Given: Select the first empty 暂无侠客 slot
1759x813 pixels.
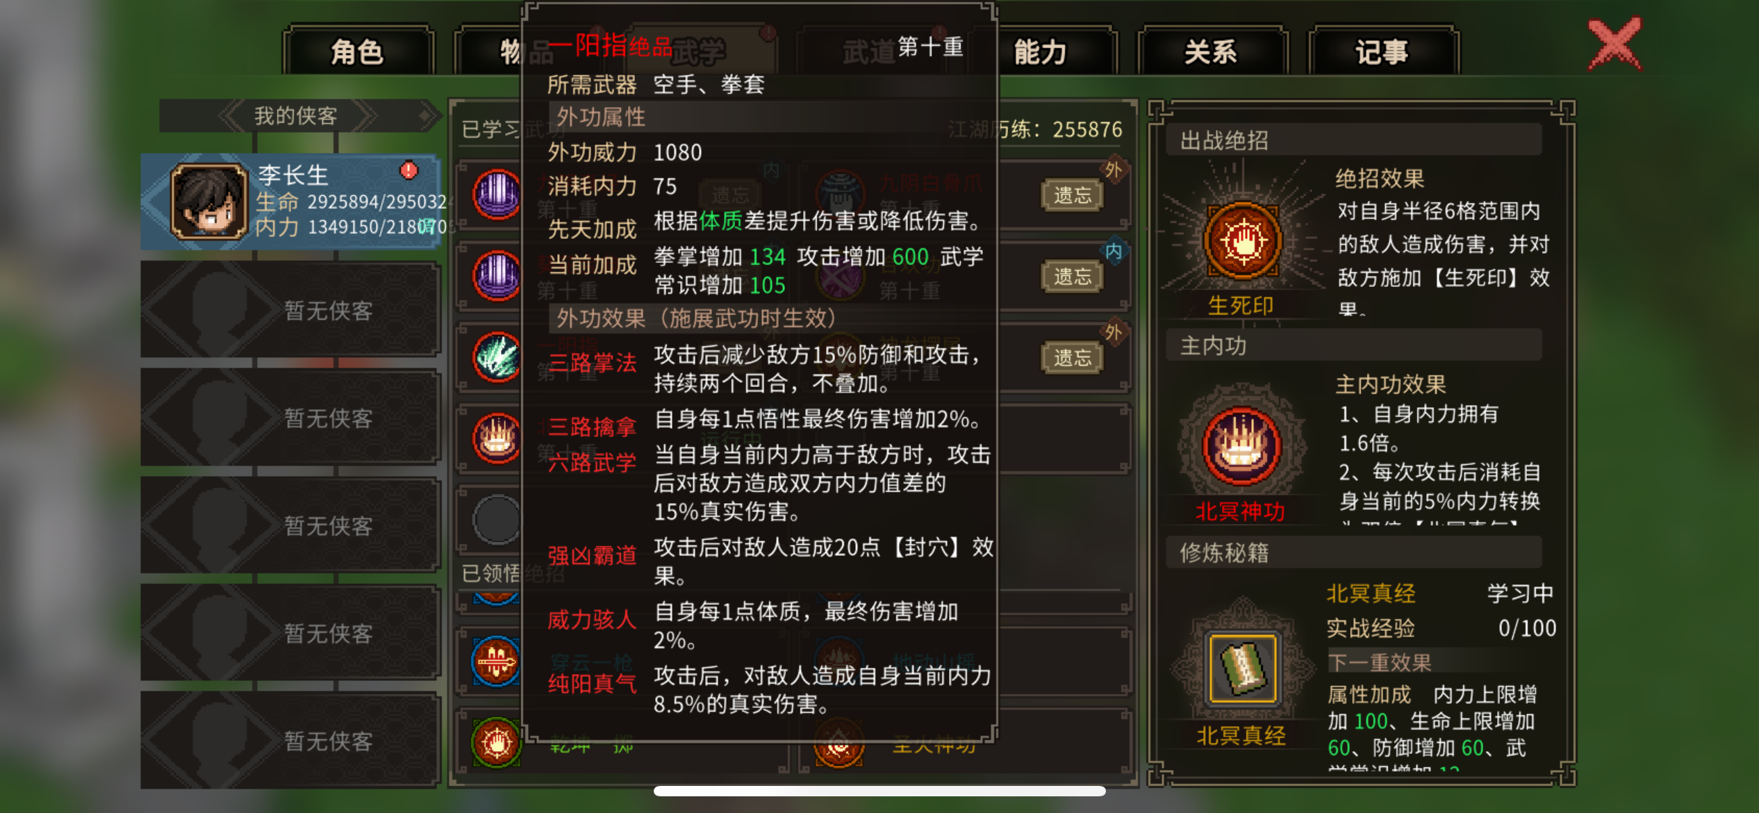Looking at the screenshot, I should (x=290, y=310).
